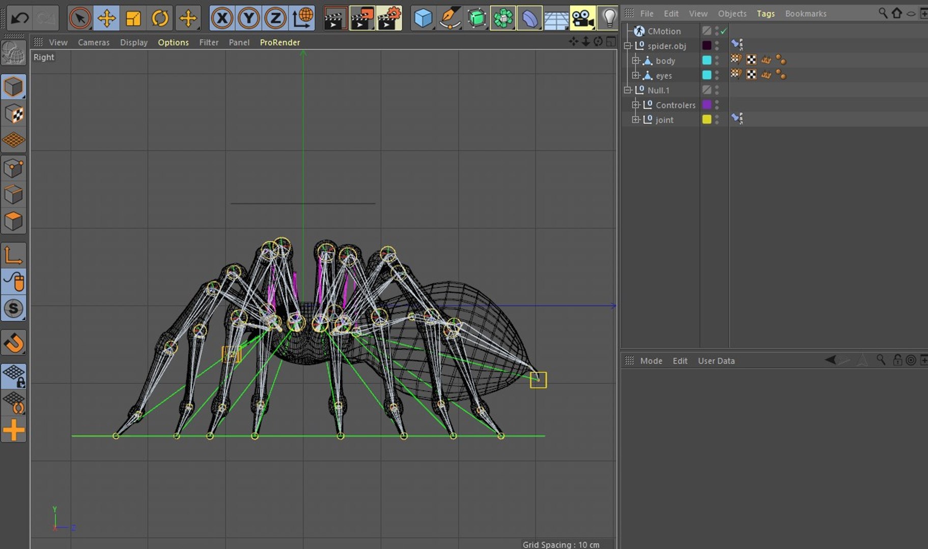Click selected controller square on abdomen

(x=538, y=380)
